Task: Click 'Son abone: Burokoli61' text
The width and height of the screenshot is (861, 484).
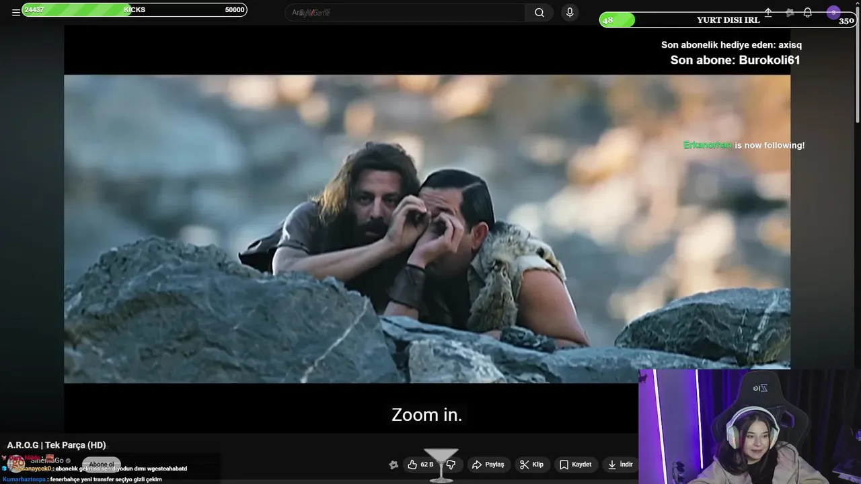Action: [x=735, y=60]
